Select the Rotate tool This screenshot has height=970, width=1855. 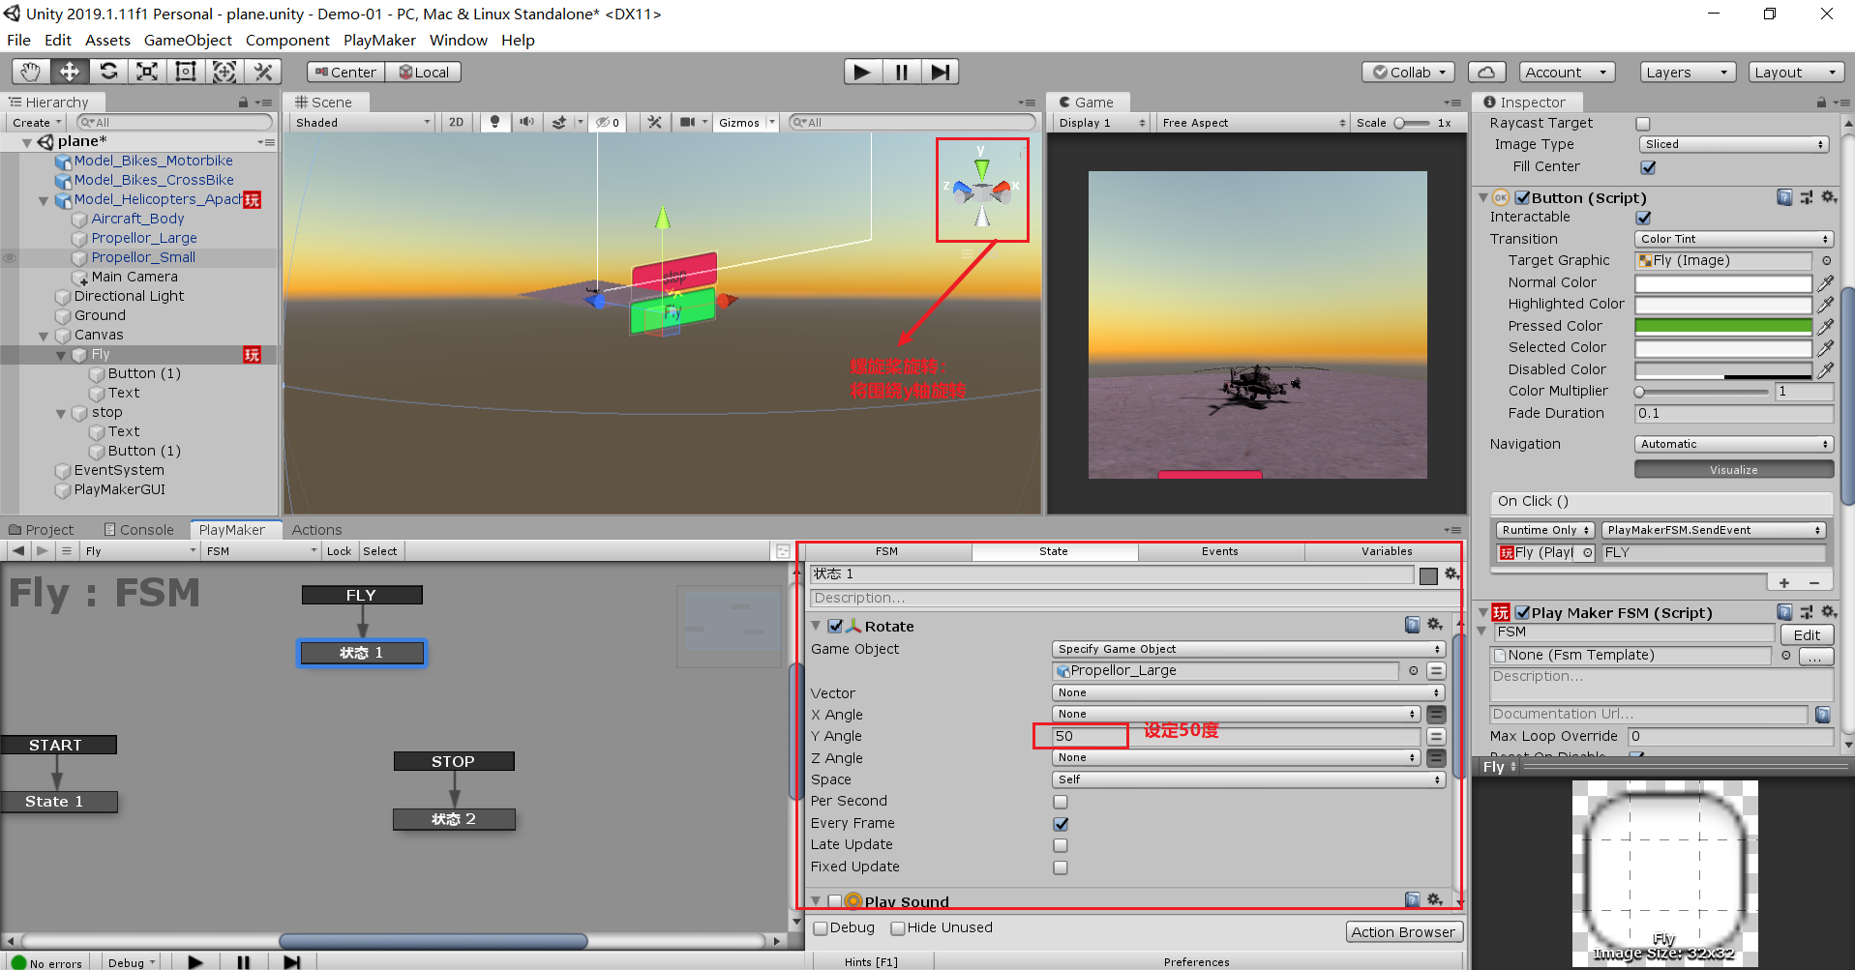click(108, 71)
